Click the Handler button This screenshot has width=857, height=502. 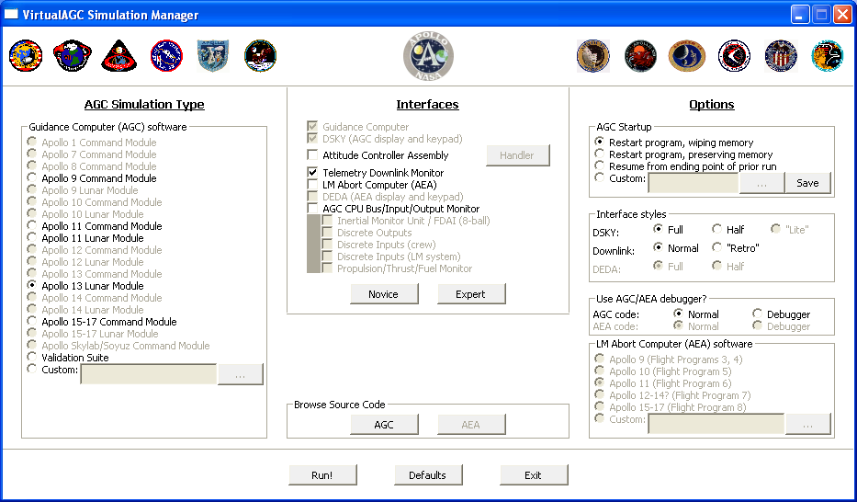coord(517,155)
